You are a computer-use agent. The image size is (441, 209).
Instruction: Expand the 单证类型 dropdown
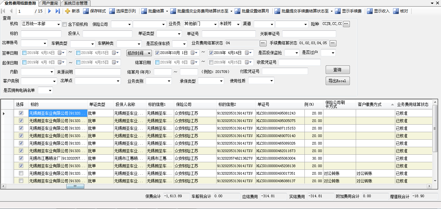[179, 34]
